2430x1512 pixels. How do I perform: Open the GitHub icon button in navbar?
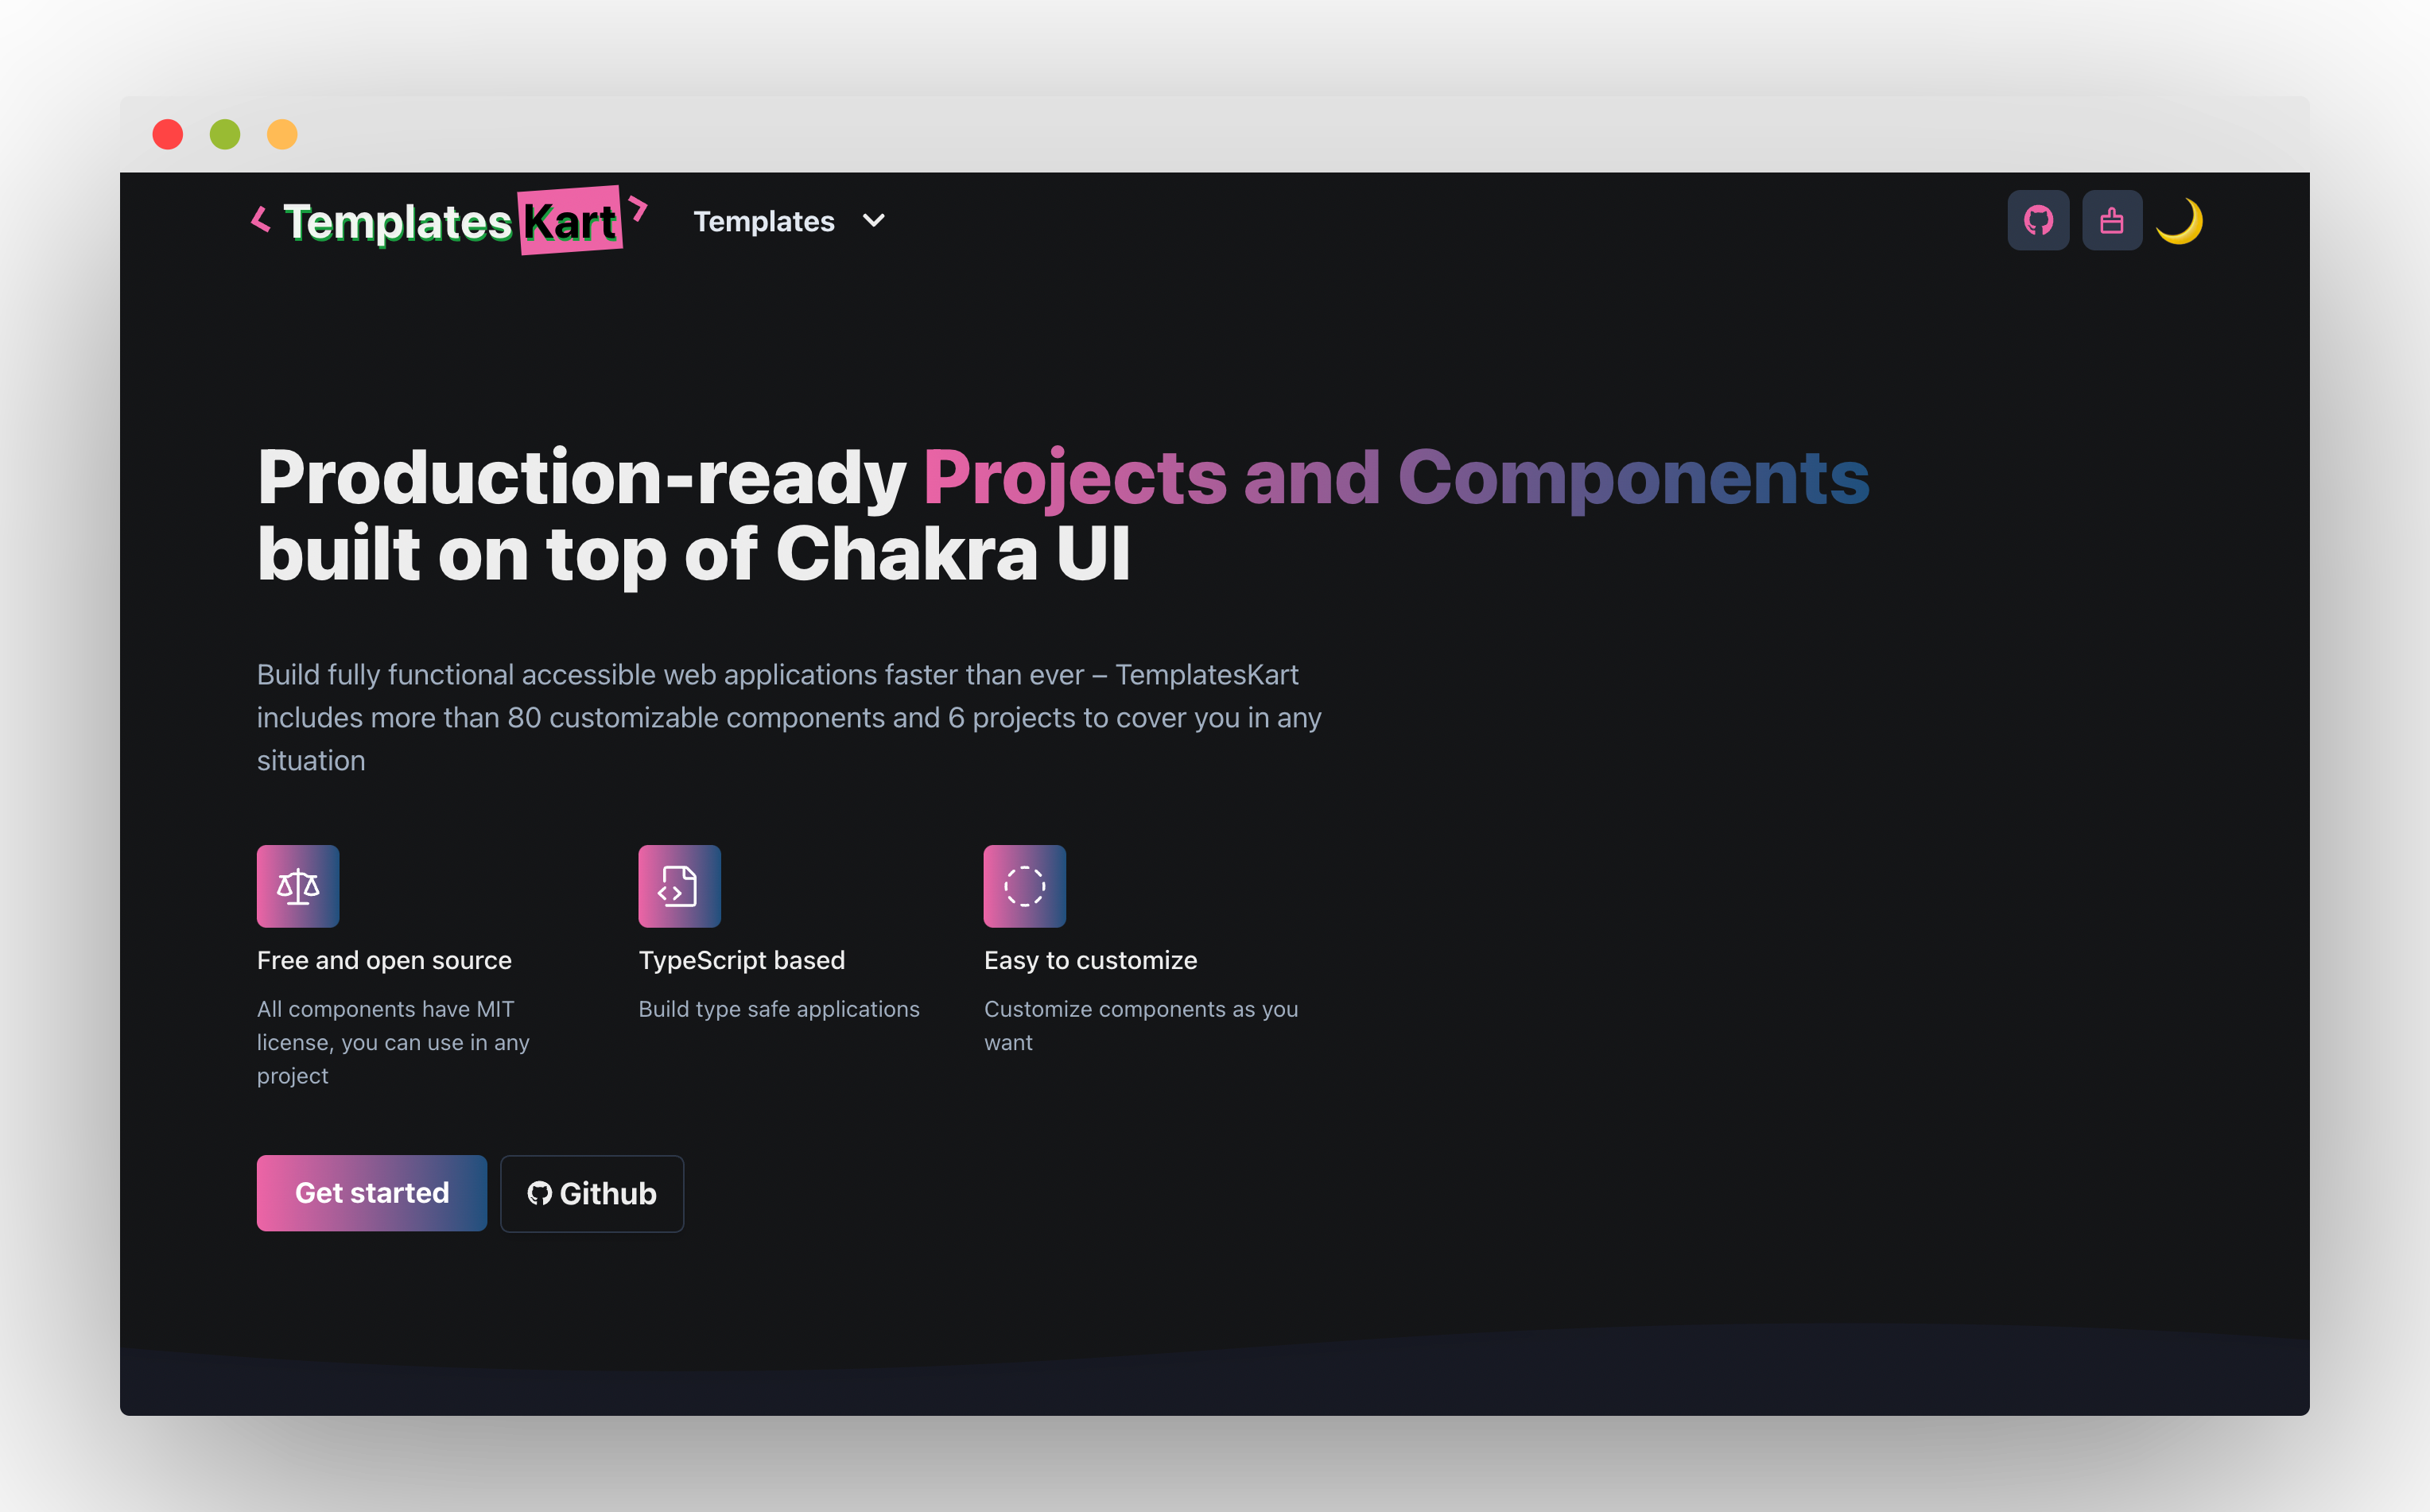(2038, 220)
